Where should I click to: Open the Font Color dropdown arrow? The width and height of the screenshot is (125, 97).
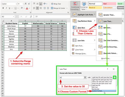(x=30, y=8)
